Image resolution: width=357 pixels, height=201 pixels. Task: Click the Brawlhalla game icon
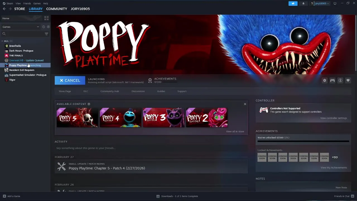pyautogui.click(x=6, y=46)
